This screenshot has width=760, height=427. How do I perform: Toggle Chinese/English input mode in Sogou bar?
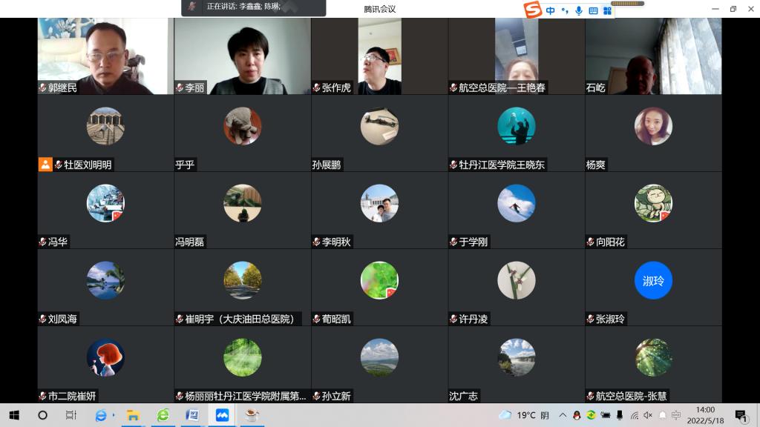coord(550,10)
